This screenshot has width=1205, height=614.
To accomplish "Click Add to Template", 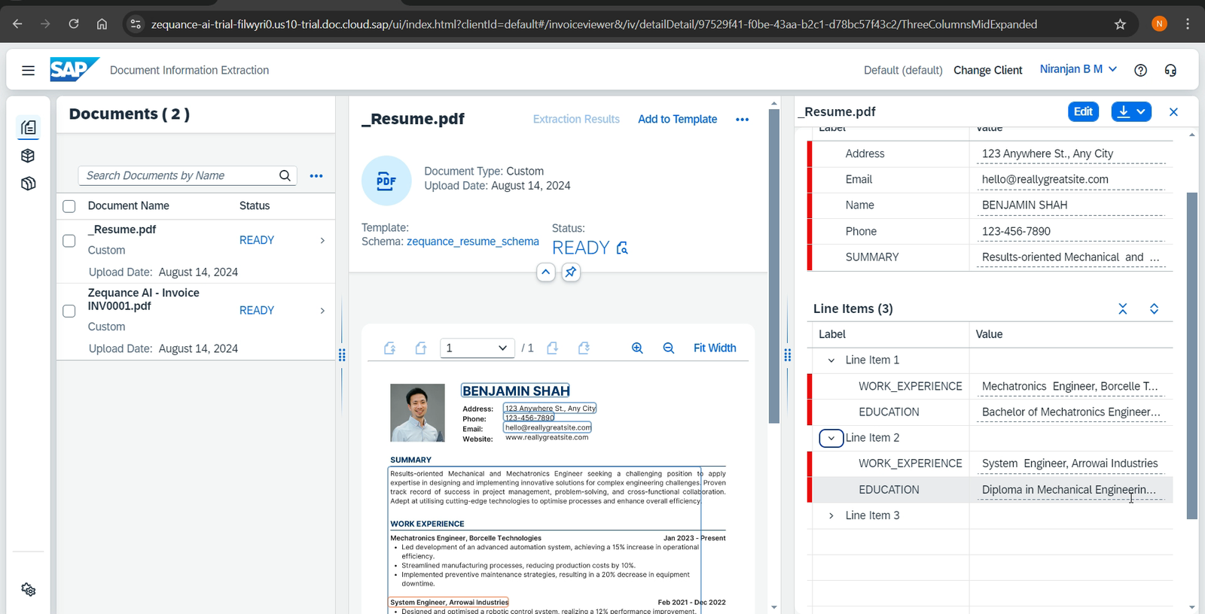I will tap(678, 119).
